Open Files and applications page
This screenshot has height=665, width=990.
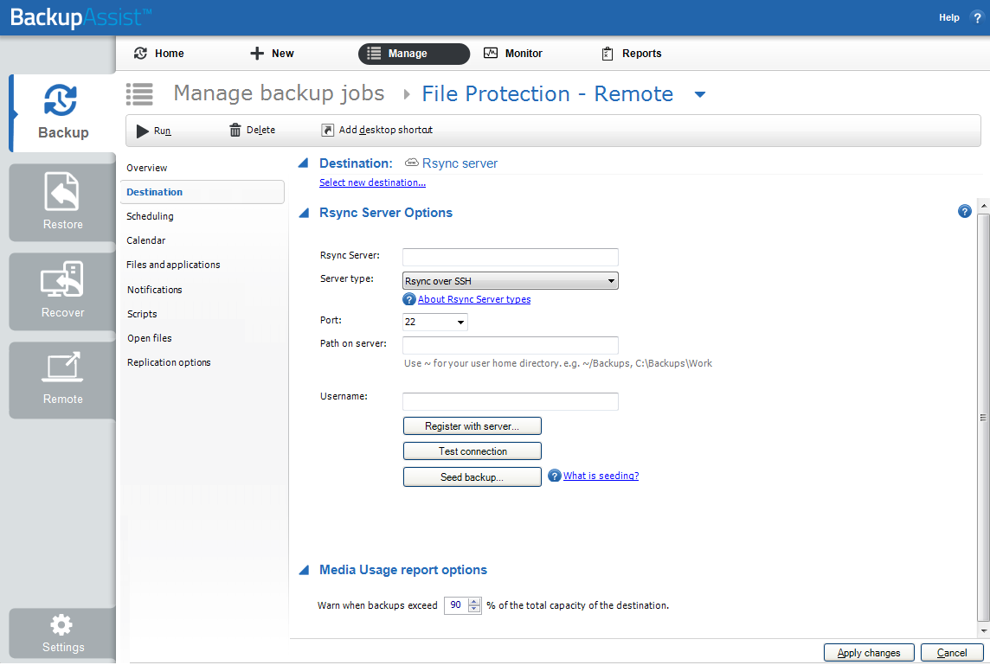[173, 265]
